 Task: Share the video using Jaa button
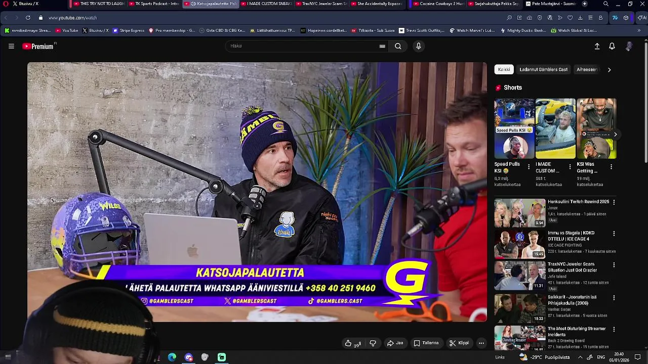pos(395,343)
